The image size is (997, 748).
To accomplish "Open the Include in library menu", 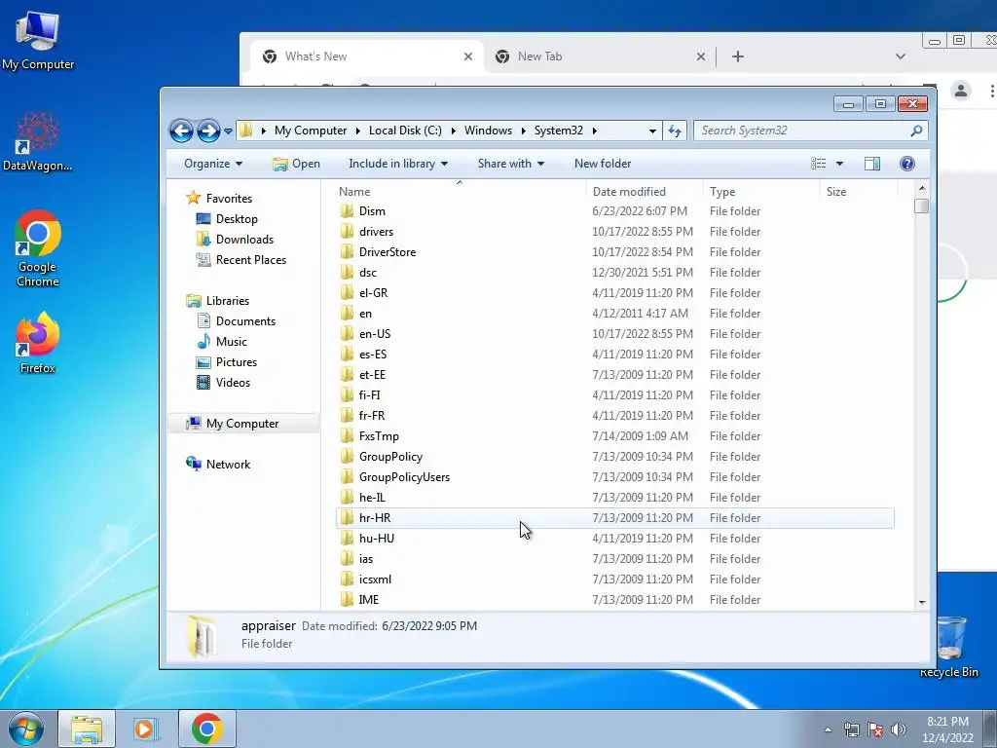I will [398, 164].
